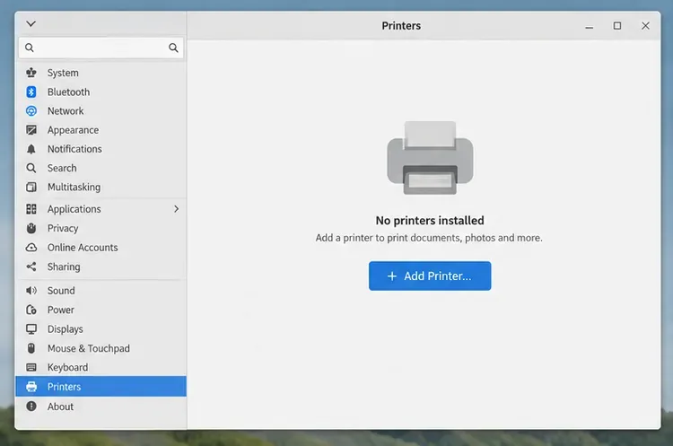Open Multitasking settings
The width and height of the screenshot is (673, 446).
[74, 188]
